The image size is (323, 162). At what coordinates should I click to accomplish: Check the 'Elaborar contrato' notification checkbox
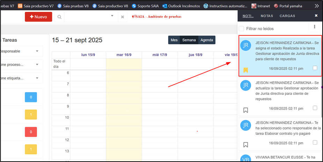(315, 142)
